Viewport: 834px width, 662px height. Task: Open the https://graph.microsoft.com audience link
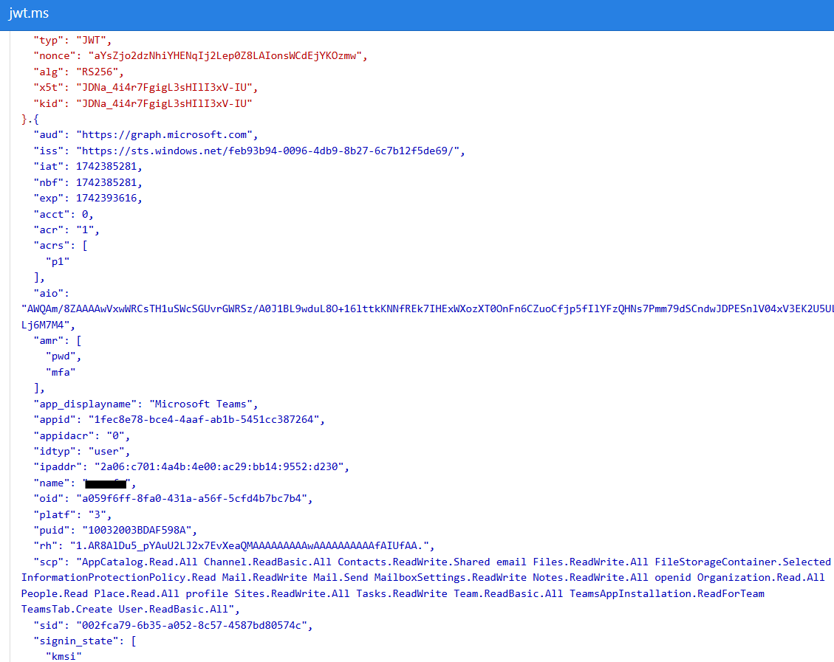coord(170,134)
